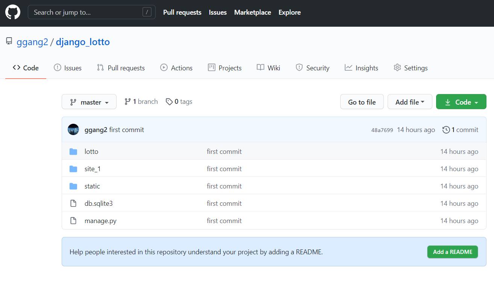494x281 pixels.
Task: Click the ggang2 avatar in commit bar
Action: [x=73, y=130]
